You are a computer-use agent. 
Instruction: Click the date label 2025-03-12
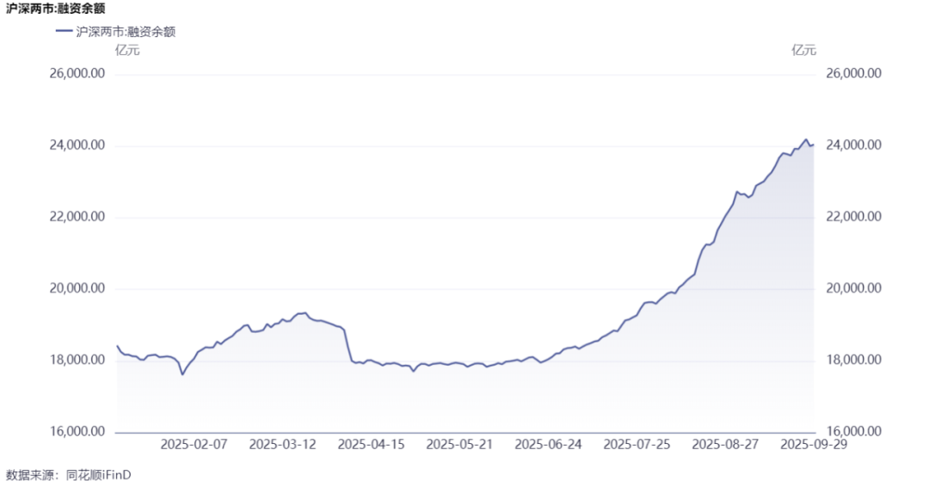282,445
